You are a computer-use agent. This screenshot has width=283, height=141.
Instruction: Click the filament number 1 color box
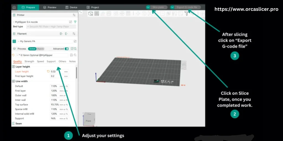pos(14,41)
